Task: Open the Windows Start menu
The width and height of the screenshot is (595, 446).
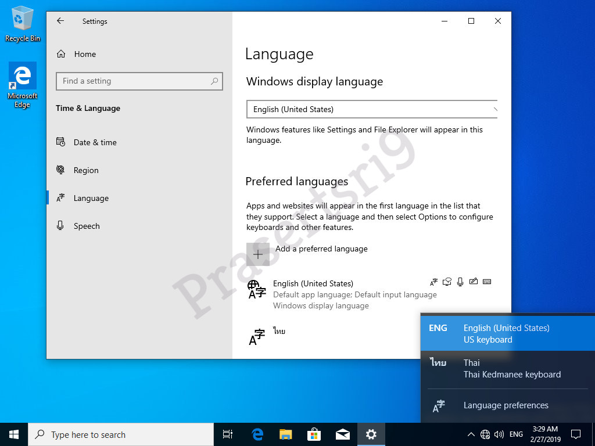Action: pyautogui.click(x=14, y=434)
